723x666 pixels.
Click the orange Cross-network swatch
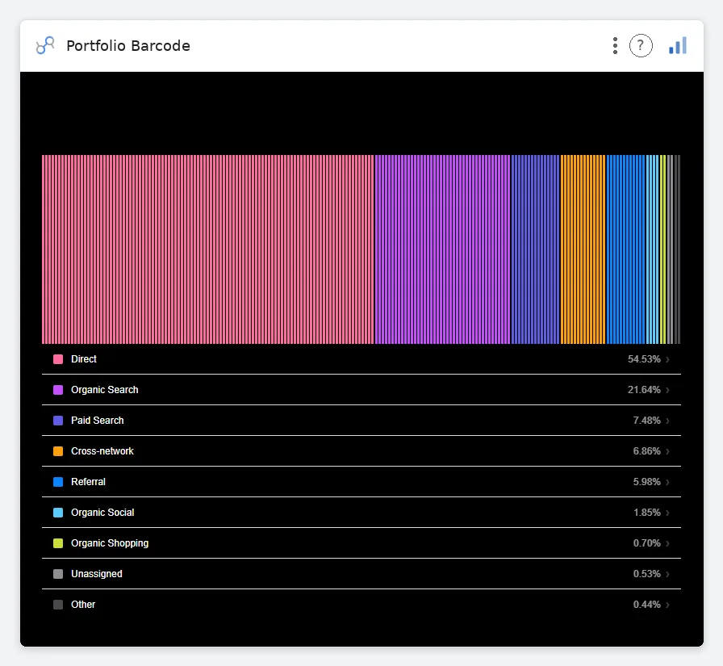pyautogui.click(x=58, y=451)
